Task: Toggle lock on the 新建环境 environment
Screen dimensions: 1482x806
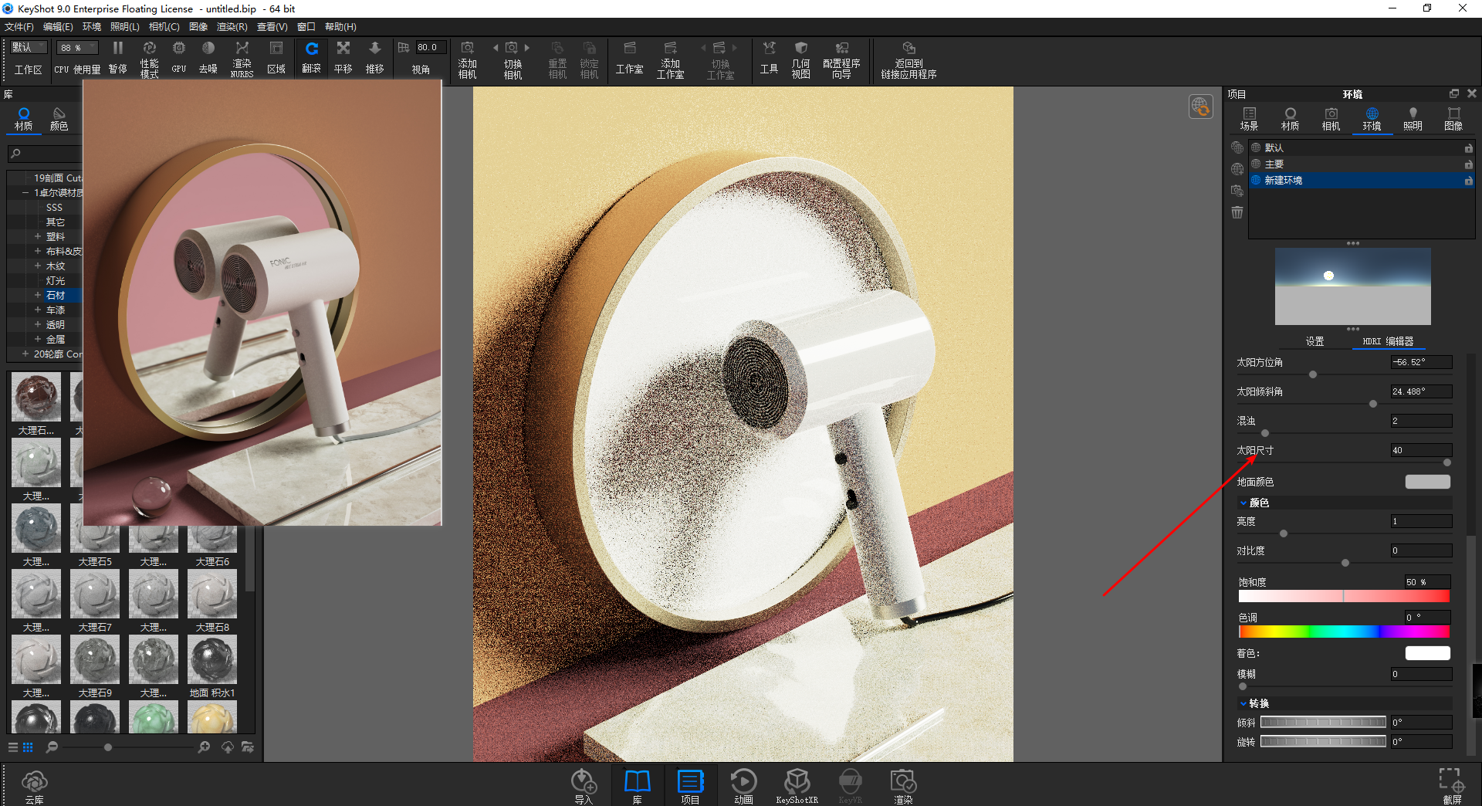Action: tap(1468, 181)
